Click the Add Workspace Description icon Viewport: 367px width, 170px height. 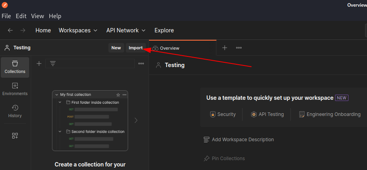207,140
